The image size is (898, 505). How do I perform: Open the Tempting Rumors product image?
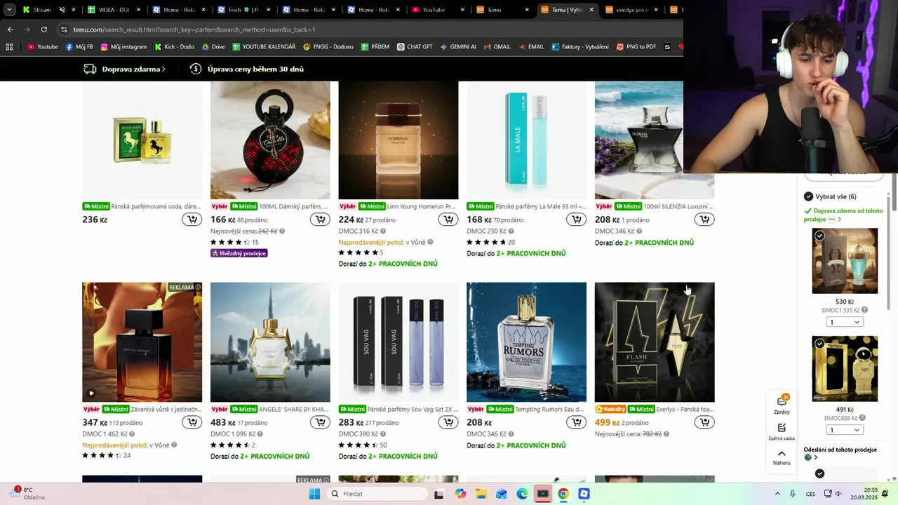pos(526,342)
